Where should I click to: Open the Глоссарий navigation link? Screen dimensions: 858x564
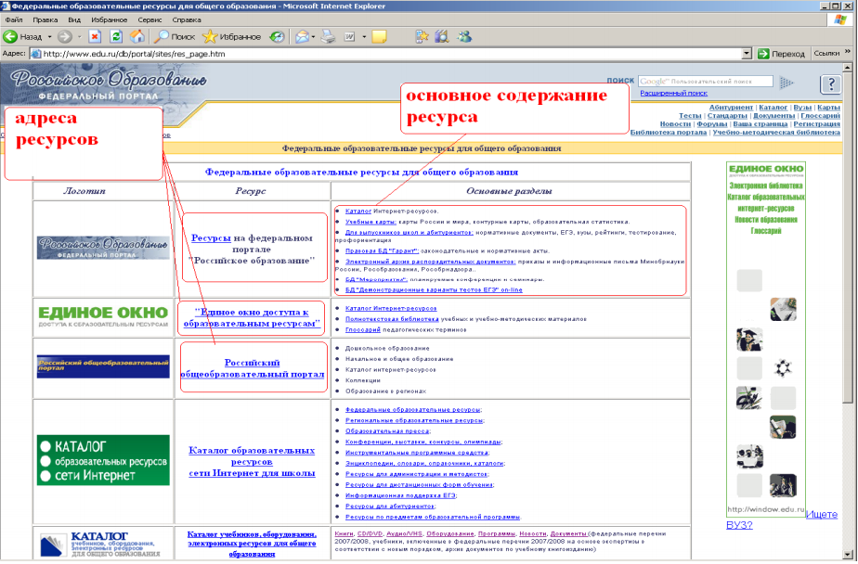coord(820,115)
